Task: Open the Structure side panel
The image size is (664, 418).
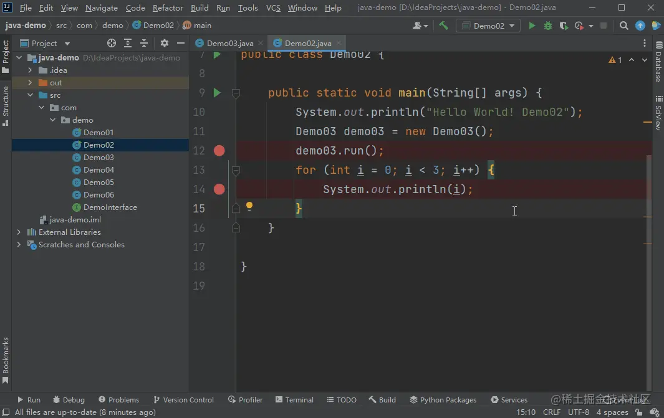Action: click(6, 106)
